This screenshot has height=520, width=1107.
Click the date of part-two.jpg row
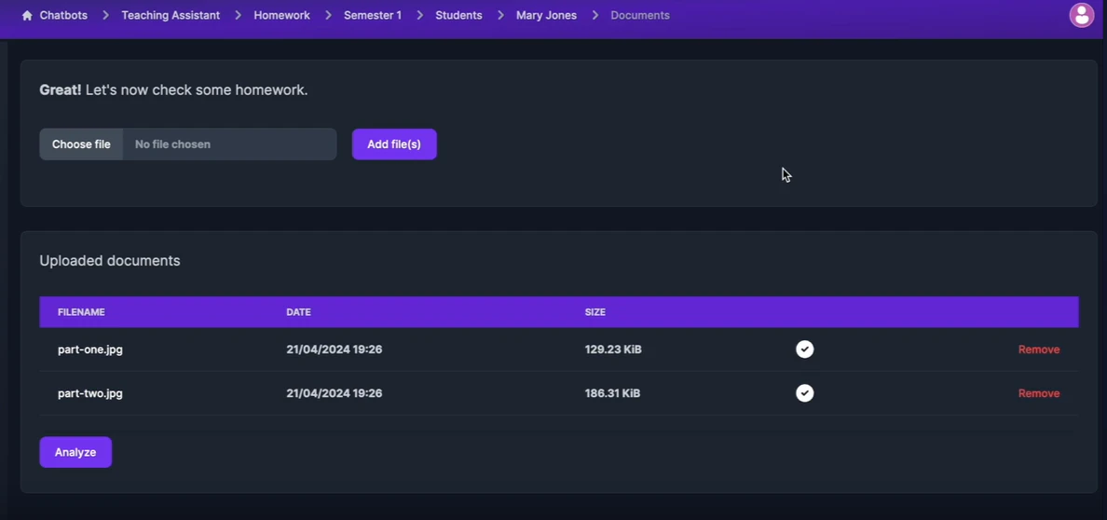[334, 393]
